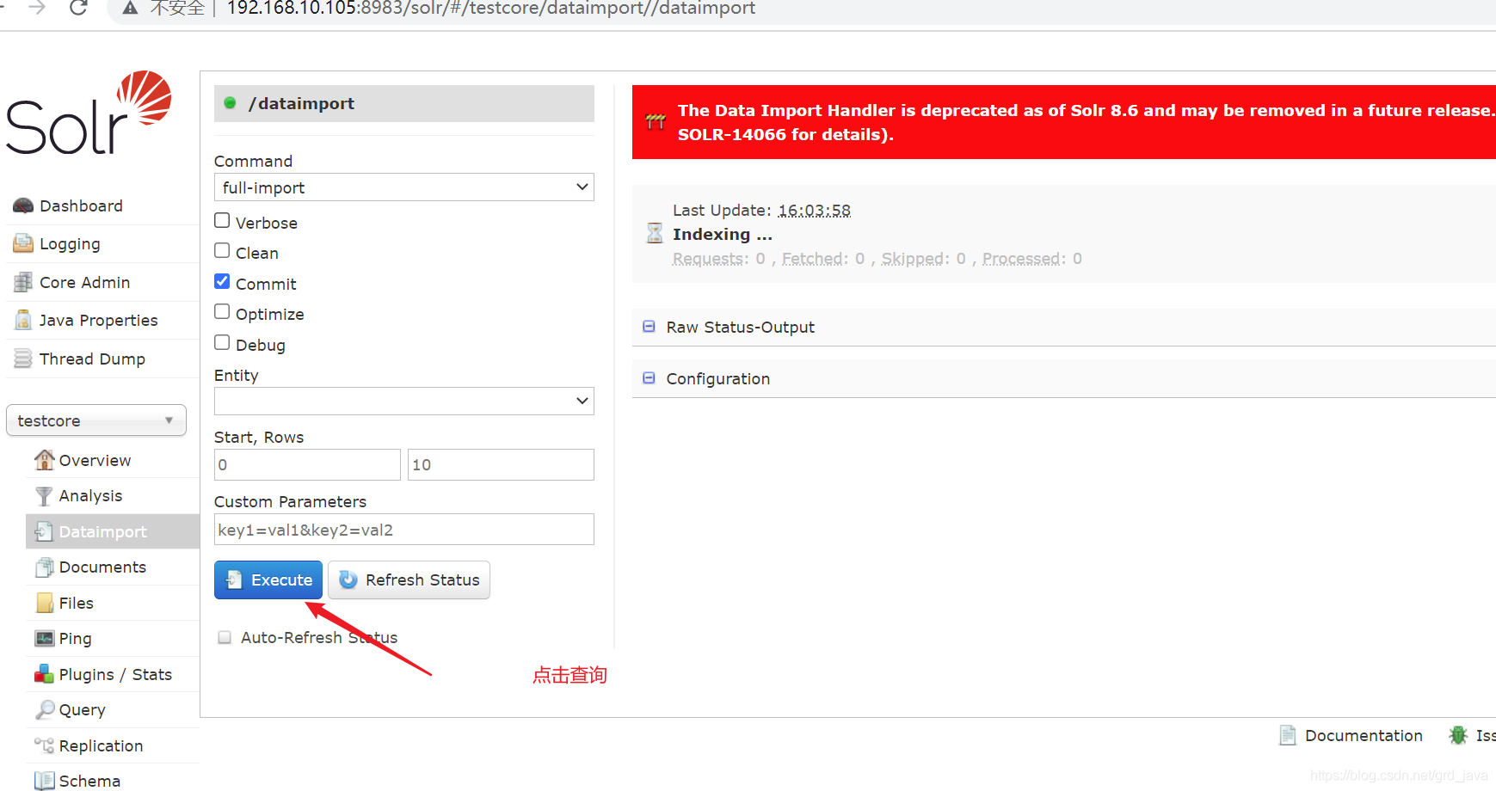
Task: Click the Overview menu label
Action: click(95, 461)
